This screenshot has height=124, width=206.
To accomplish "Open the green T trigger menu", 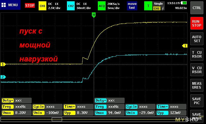I will [148, 6].
